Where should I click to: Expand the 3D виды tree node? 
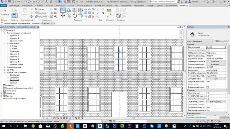click(4, 70)
